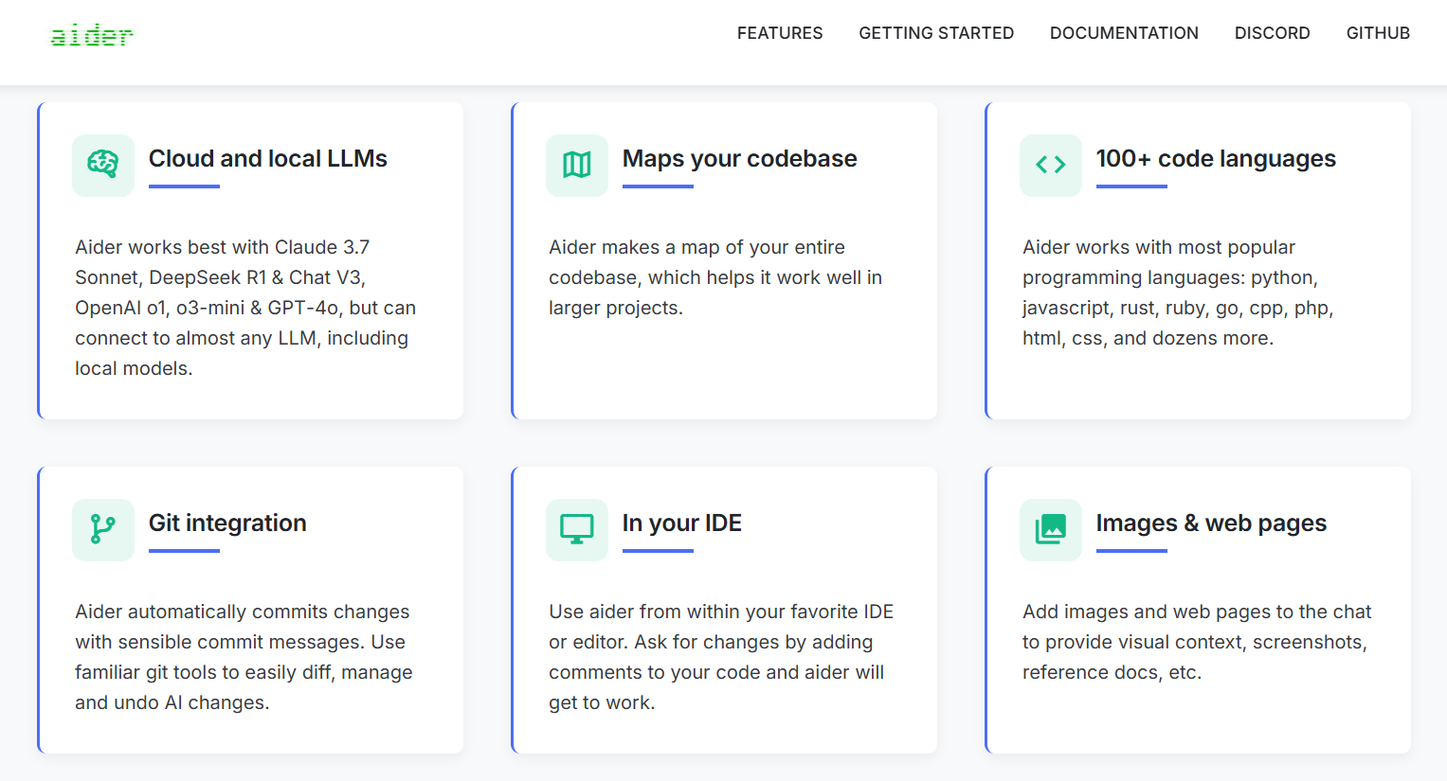
Task: Click the 'Aider automatically commits changes' paragraph
Action: pos(244,657)
